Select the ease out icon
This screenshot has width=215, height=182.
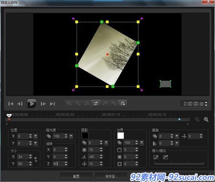point(166,157)
